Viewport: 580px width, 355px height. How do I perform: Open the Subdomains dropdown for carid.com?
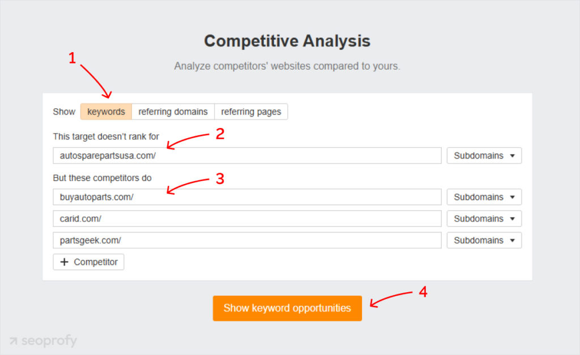click(484, 219)
